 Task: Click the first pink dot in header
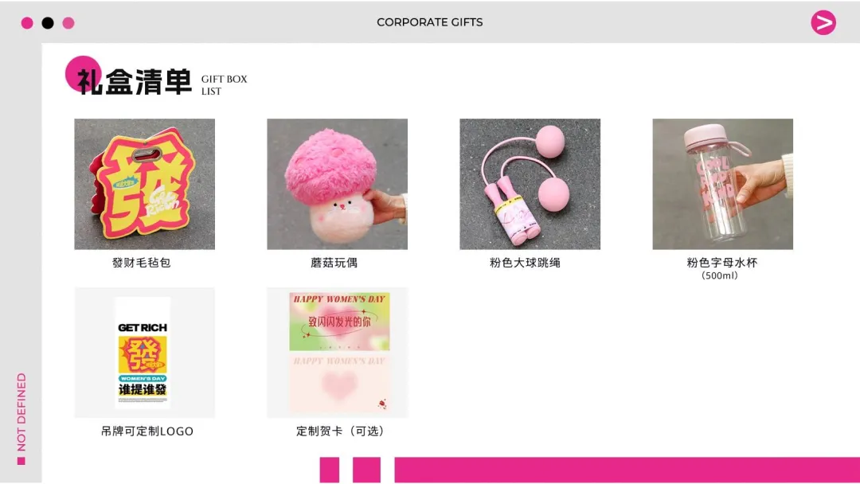click(x=27, y=23)
